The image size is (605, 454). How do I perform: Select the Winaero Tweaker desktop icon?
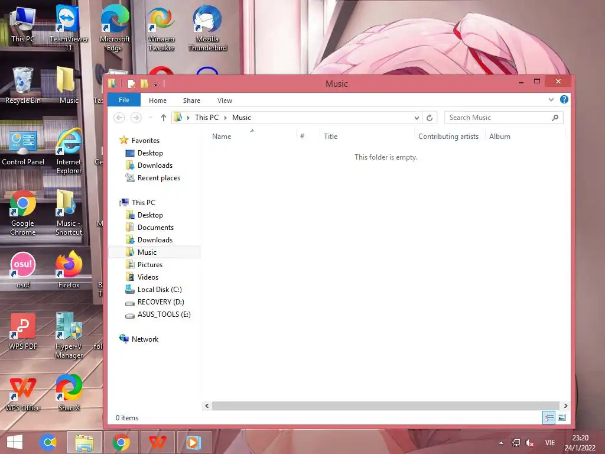pos(161,28)
